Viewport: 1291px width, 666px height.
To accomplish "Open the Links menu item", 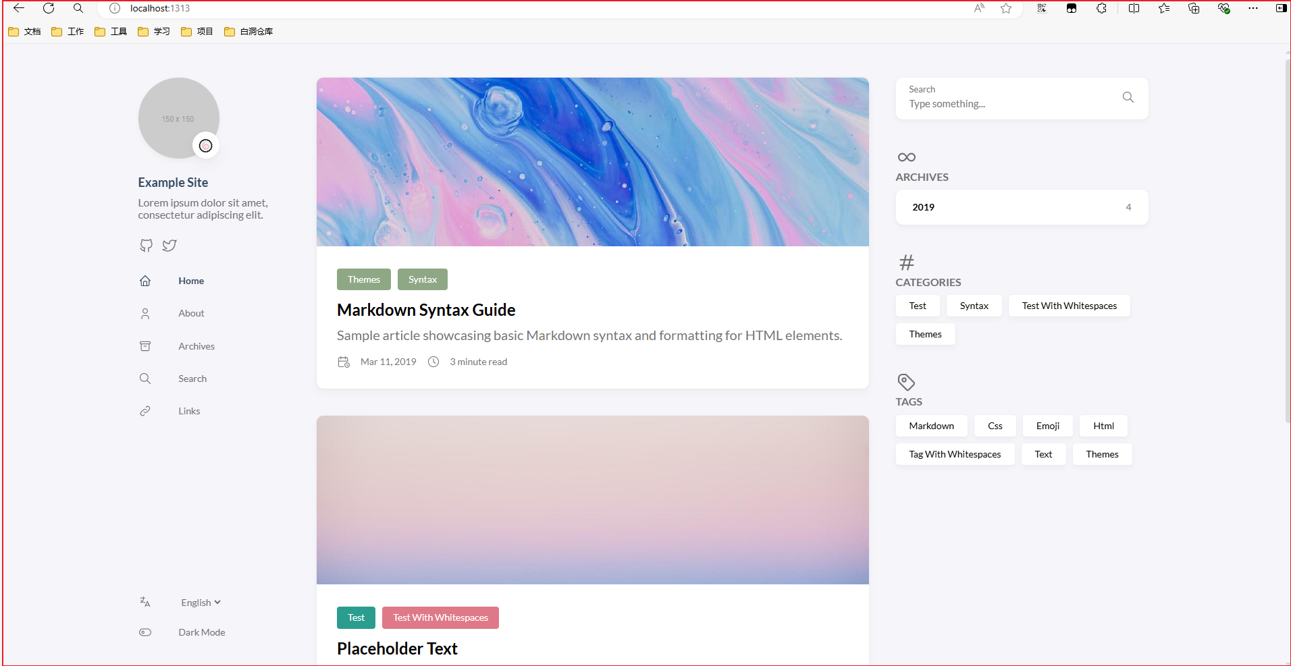I will 189,411.
